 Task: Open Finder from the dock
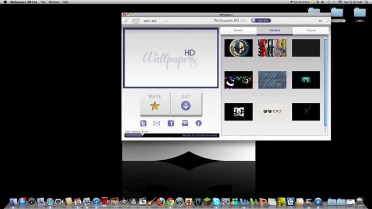pos(13,201)
